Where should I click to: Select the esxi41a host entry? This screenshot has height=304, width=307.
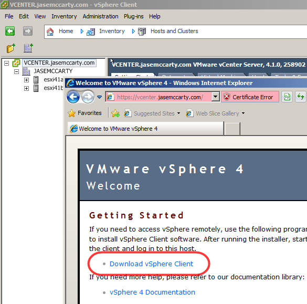pyautogui.click(x=54, y=80)
